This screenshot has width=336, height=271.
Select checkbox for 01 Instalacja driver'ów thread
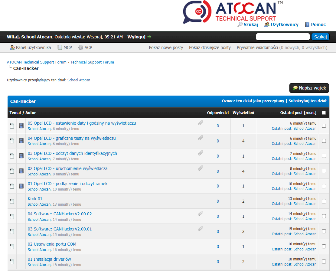324,262
